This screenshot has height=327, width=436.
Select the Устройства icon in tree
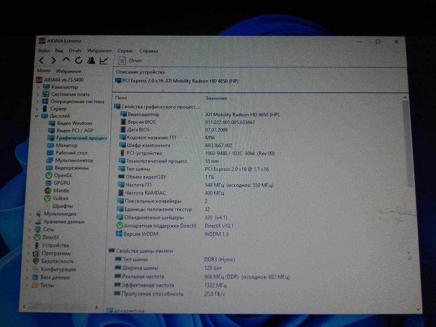37,246
